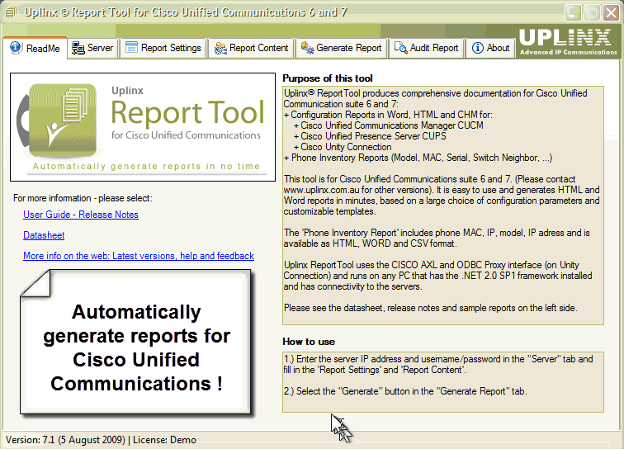Show the About tab
The image size is (624, 449).
point(490,48)
